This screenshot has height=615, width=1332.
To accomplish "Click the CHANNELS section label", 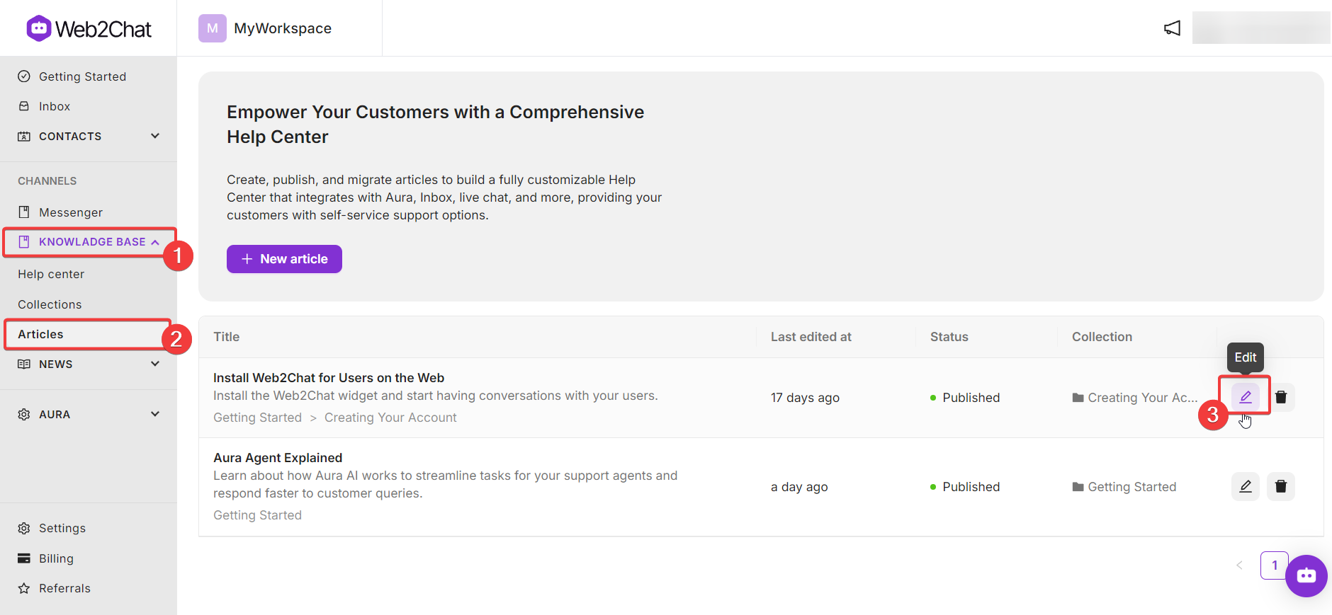I will click(47, 181).
